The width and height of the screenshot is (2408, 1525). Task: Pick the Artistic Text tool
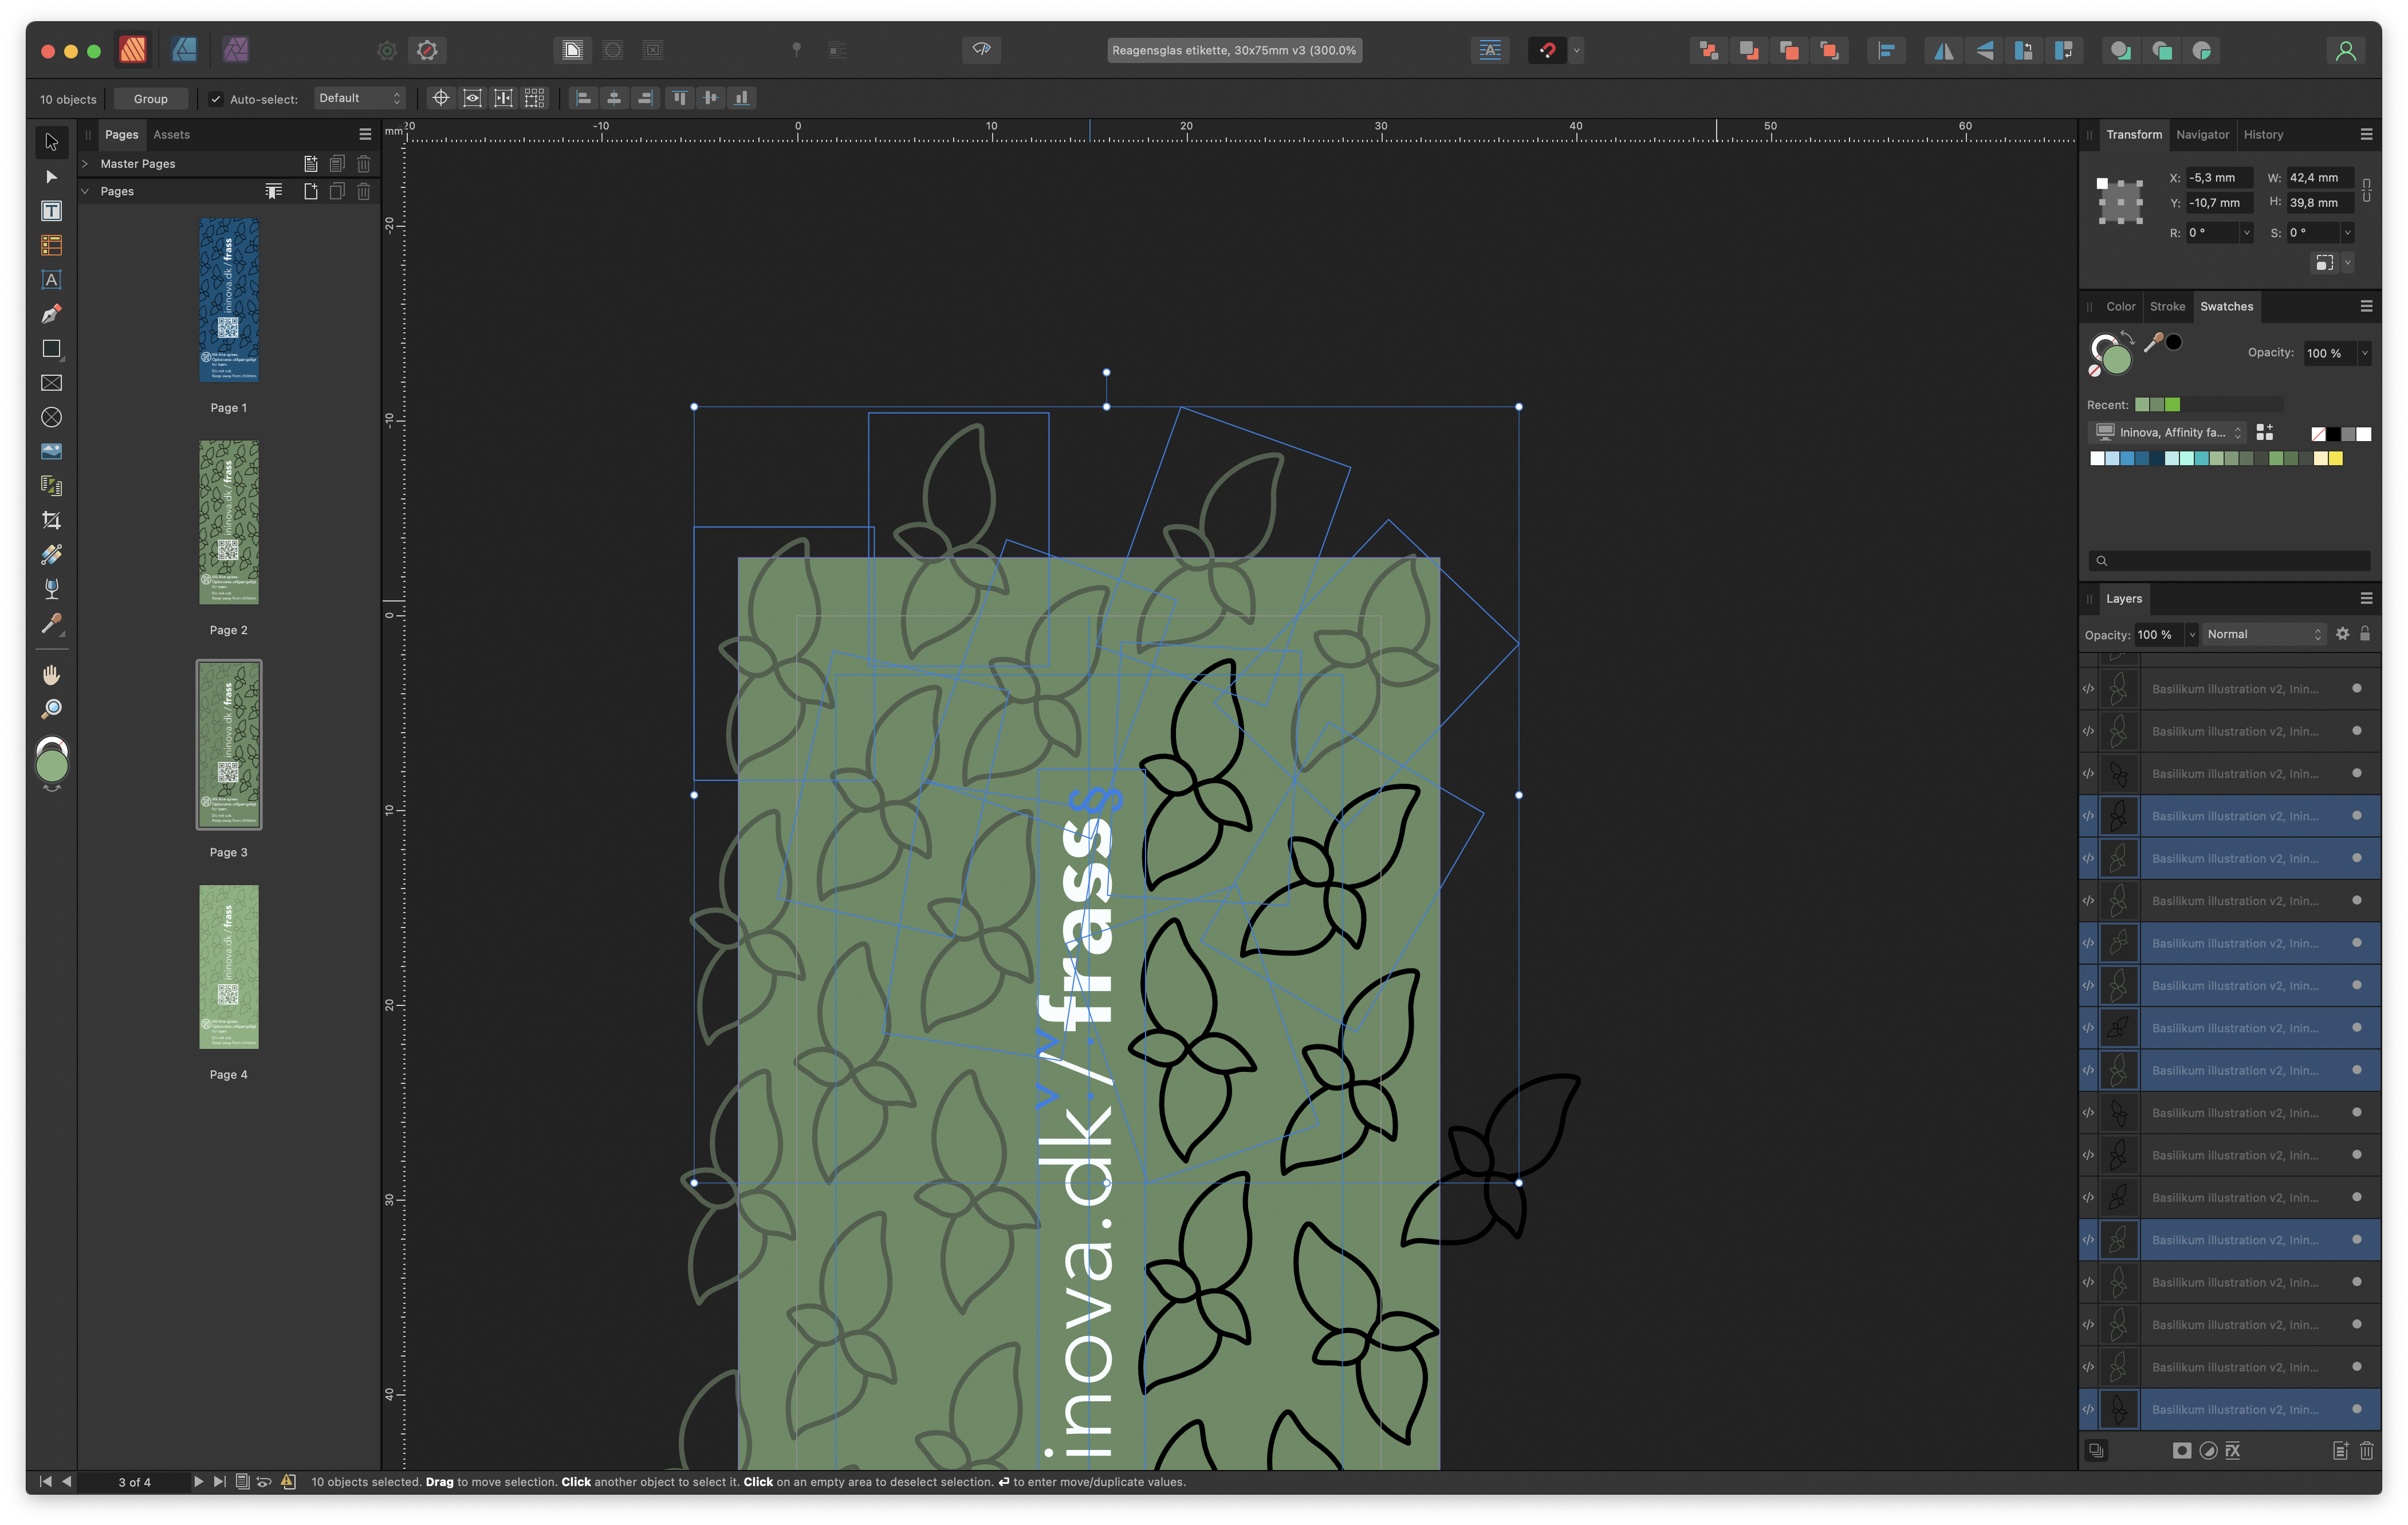[51, 280]
